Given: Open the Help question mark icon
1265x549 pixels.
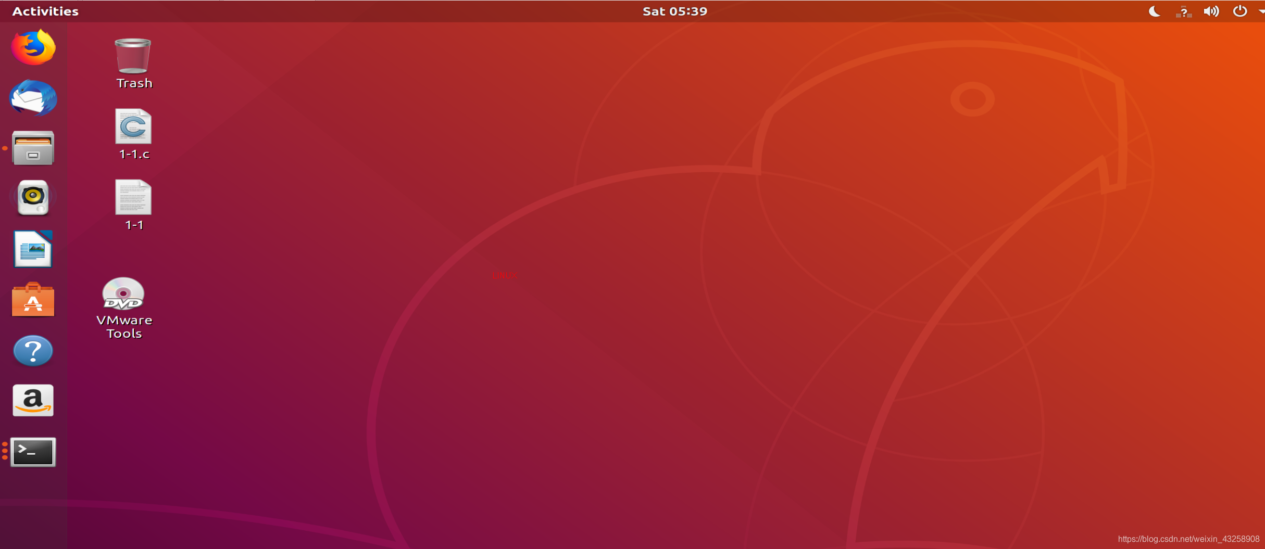Looking at the screenshot, I should pos(33,351).
